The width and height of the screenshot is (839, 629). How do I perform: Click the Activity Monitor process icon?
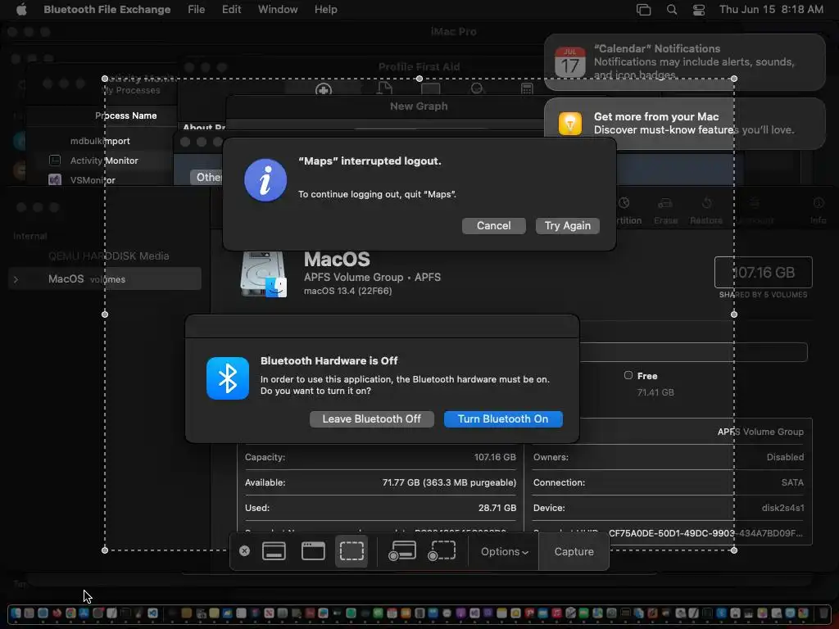point(55,160)
